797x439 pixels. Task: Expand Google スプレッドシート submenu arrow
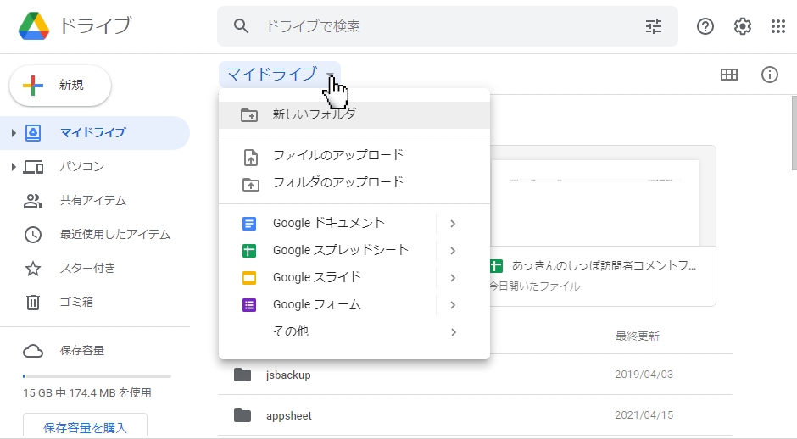click(x=453, y=251)
